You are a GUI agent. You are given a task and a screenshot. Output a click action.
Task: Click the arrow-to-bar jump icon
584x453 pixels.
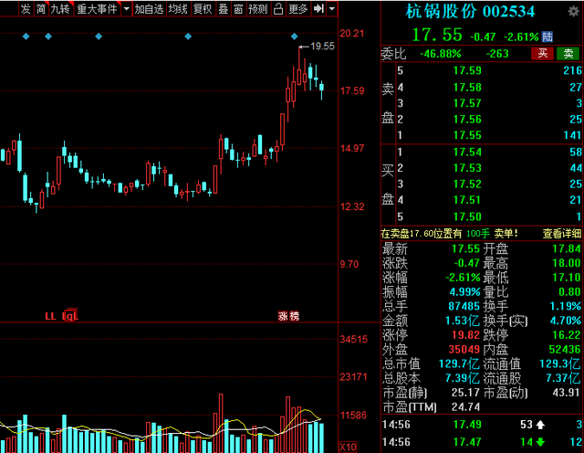coord(318,8)
